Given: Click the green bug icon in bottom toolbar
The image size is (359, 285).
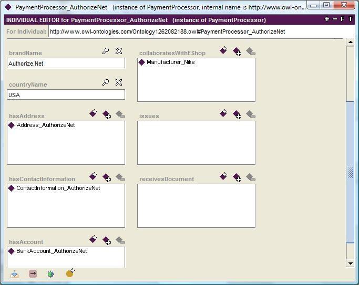Looking at the screenshot, I should [x=50, y=274].
